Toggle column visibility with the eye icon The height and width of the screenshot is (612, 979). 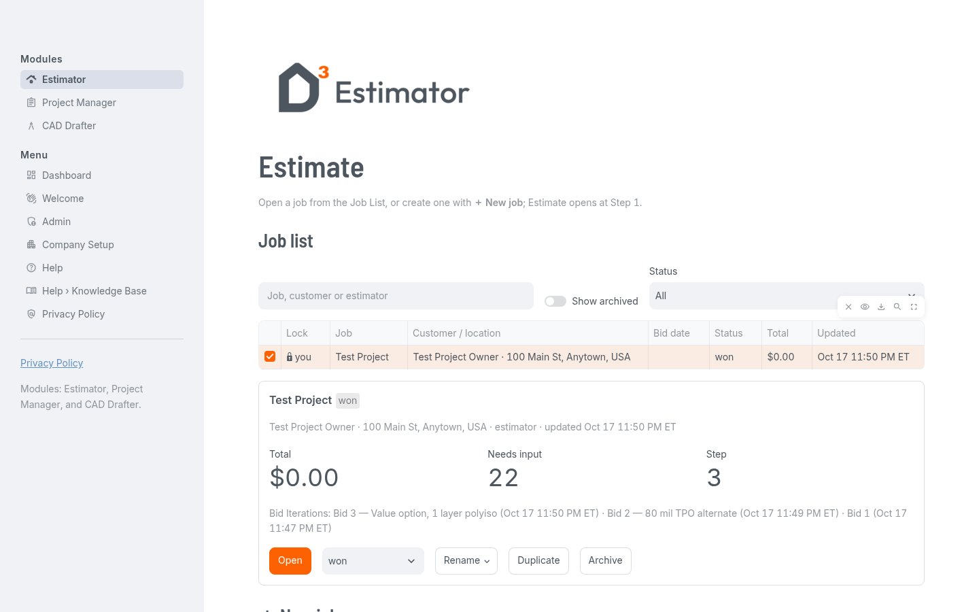point(865,307)
